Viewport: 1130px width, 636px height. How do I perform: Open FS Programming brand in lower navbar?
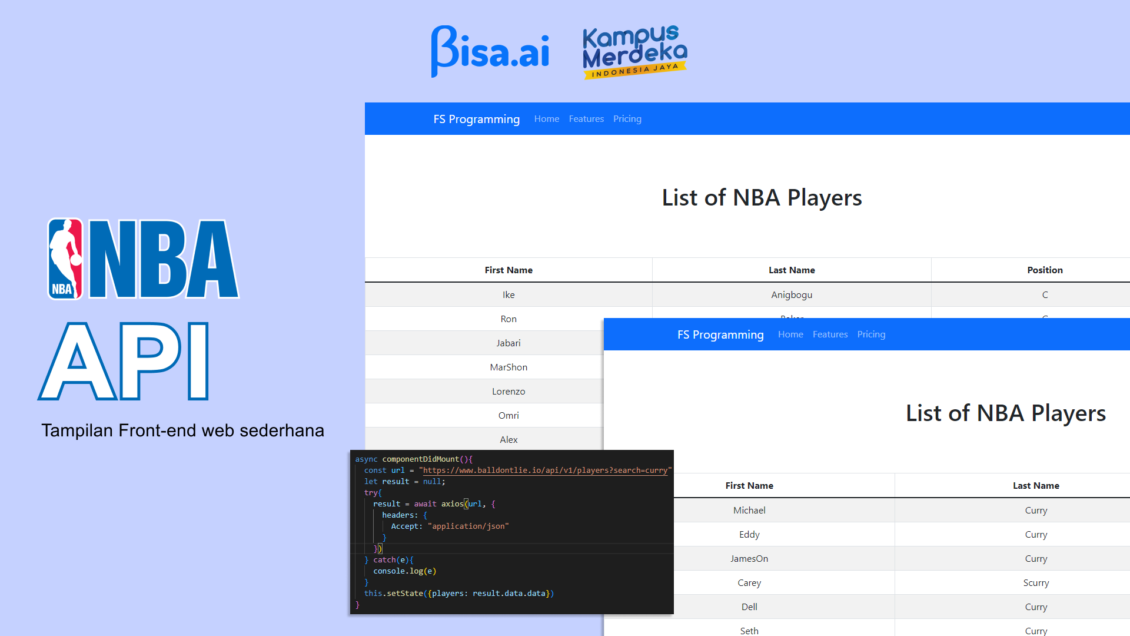tap(720, 334)
